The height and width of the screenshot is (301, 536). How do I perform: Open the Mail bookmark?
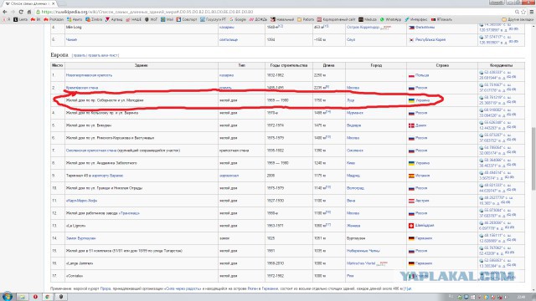coord(167,19)
